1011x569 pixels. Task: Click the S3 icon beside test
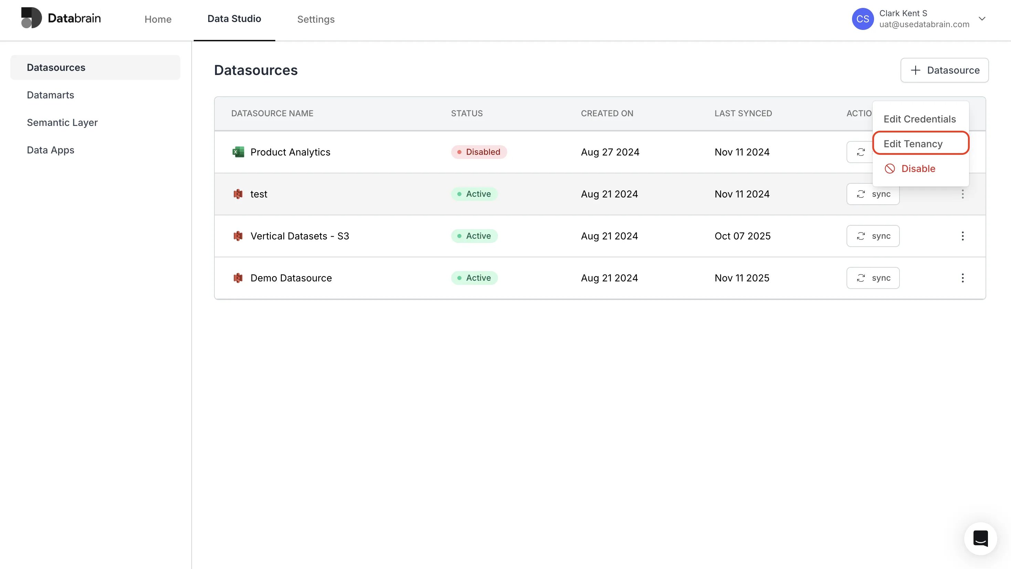[238, 194]
